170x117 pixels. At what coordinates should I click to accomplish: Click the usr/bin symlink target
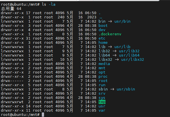point(123,21)
